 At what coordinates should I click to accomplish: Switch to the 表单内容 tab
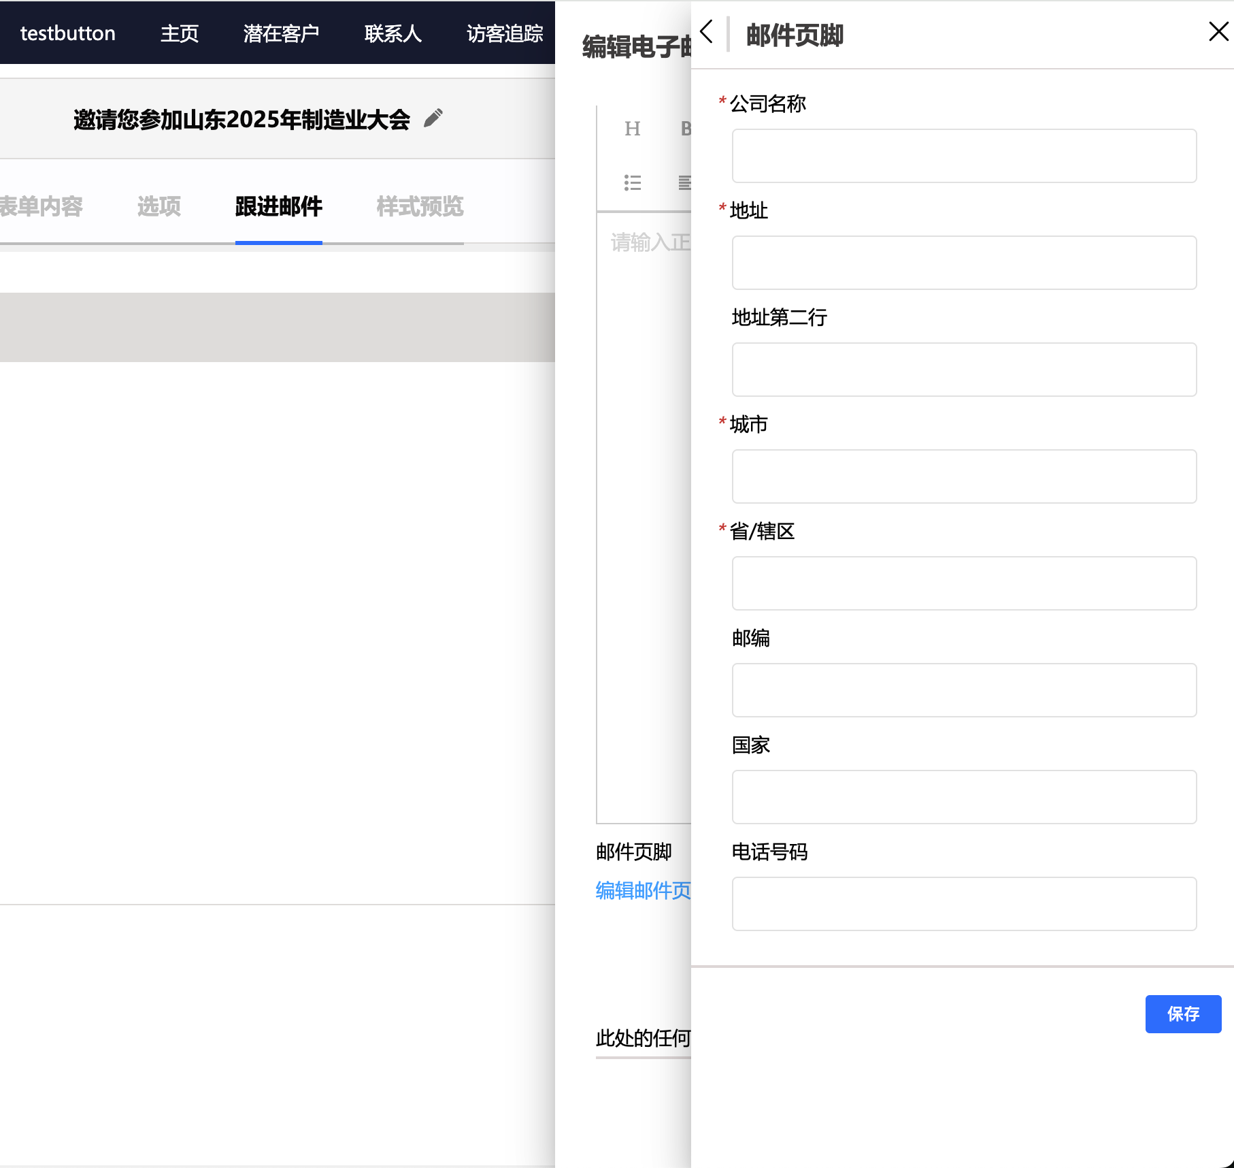[x=41, y=206]
